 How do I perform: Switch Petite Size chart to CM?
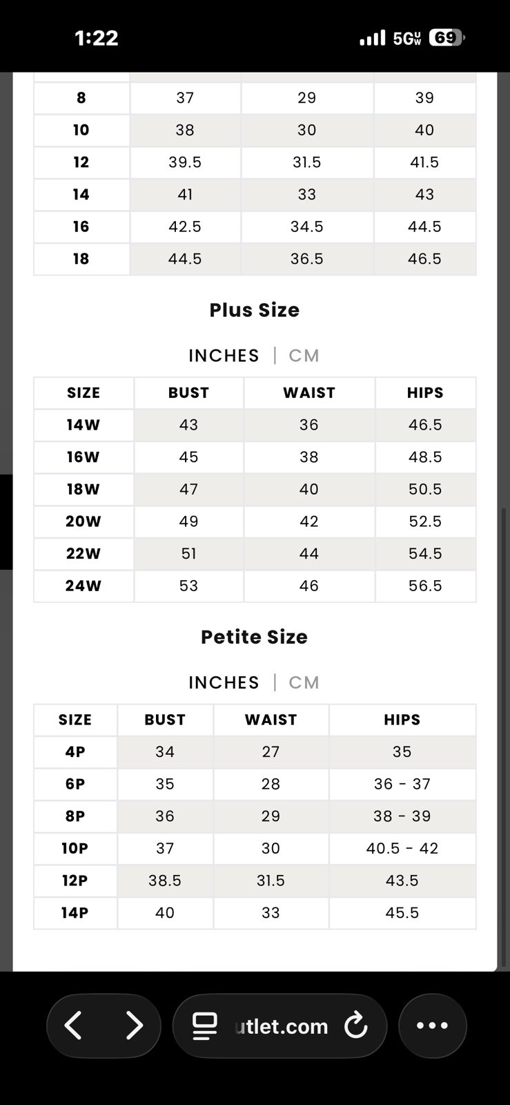[x=304, y=682]
